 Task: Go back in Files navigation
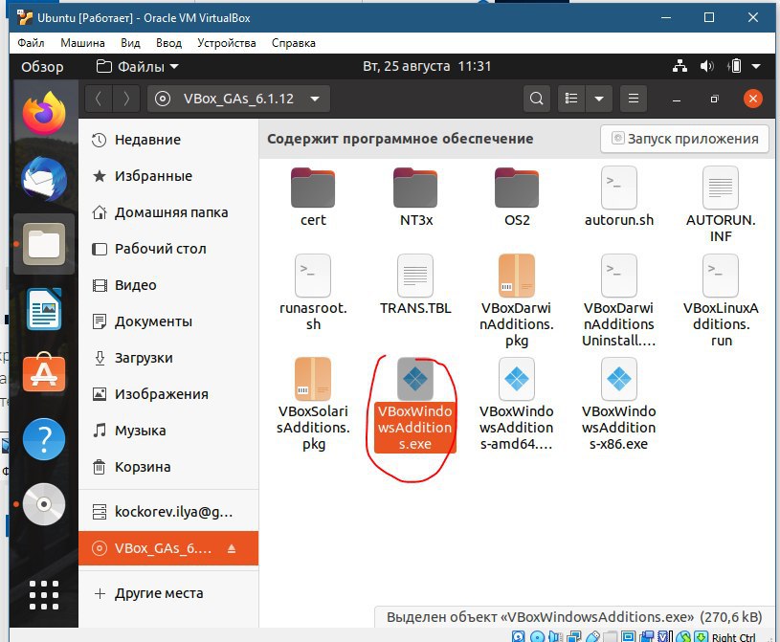99,99
